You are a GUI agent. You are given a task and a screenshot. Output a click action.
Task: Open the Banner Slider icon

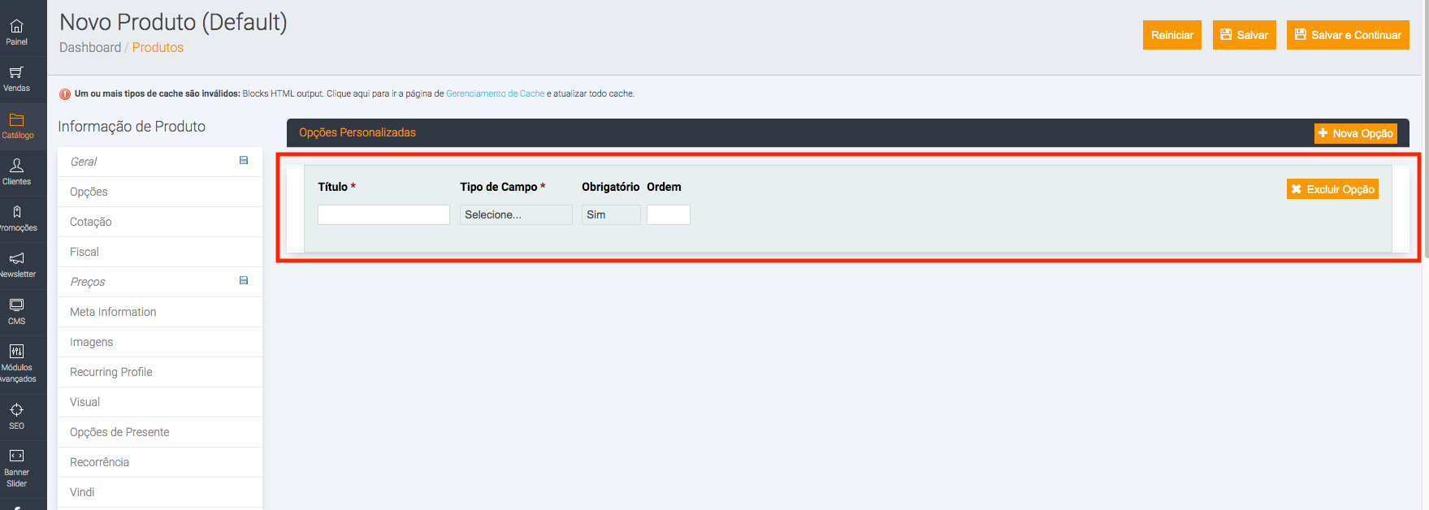tap(16, 456)
